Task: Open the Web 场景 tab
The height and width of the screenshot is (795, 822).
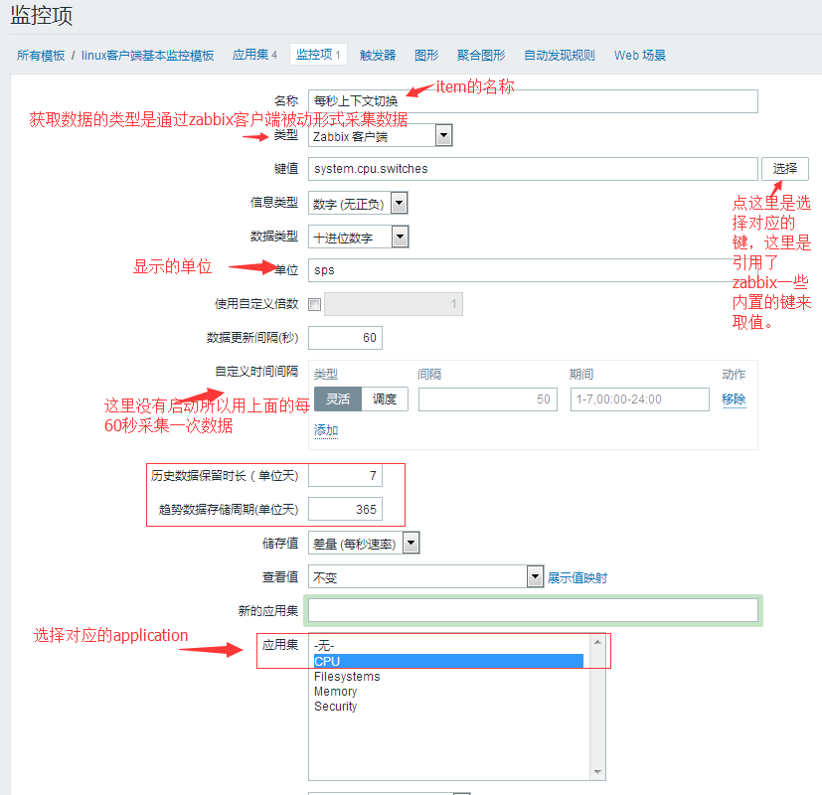Action: (x=639, y=56)
